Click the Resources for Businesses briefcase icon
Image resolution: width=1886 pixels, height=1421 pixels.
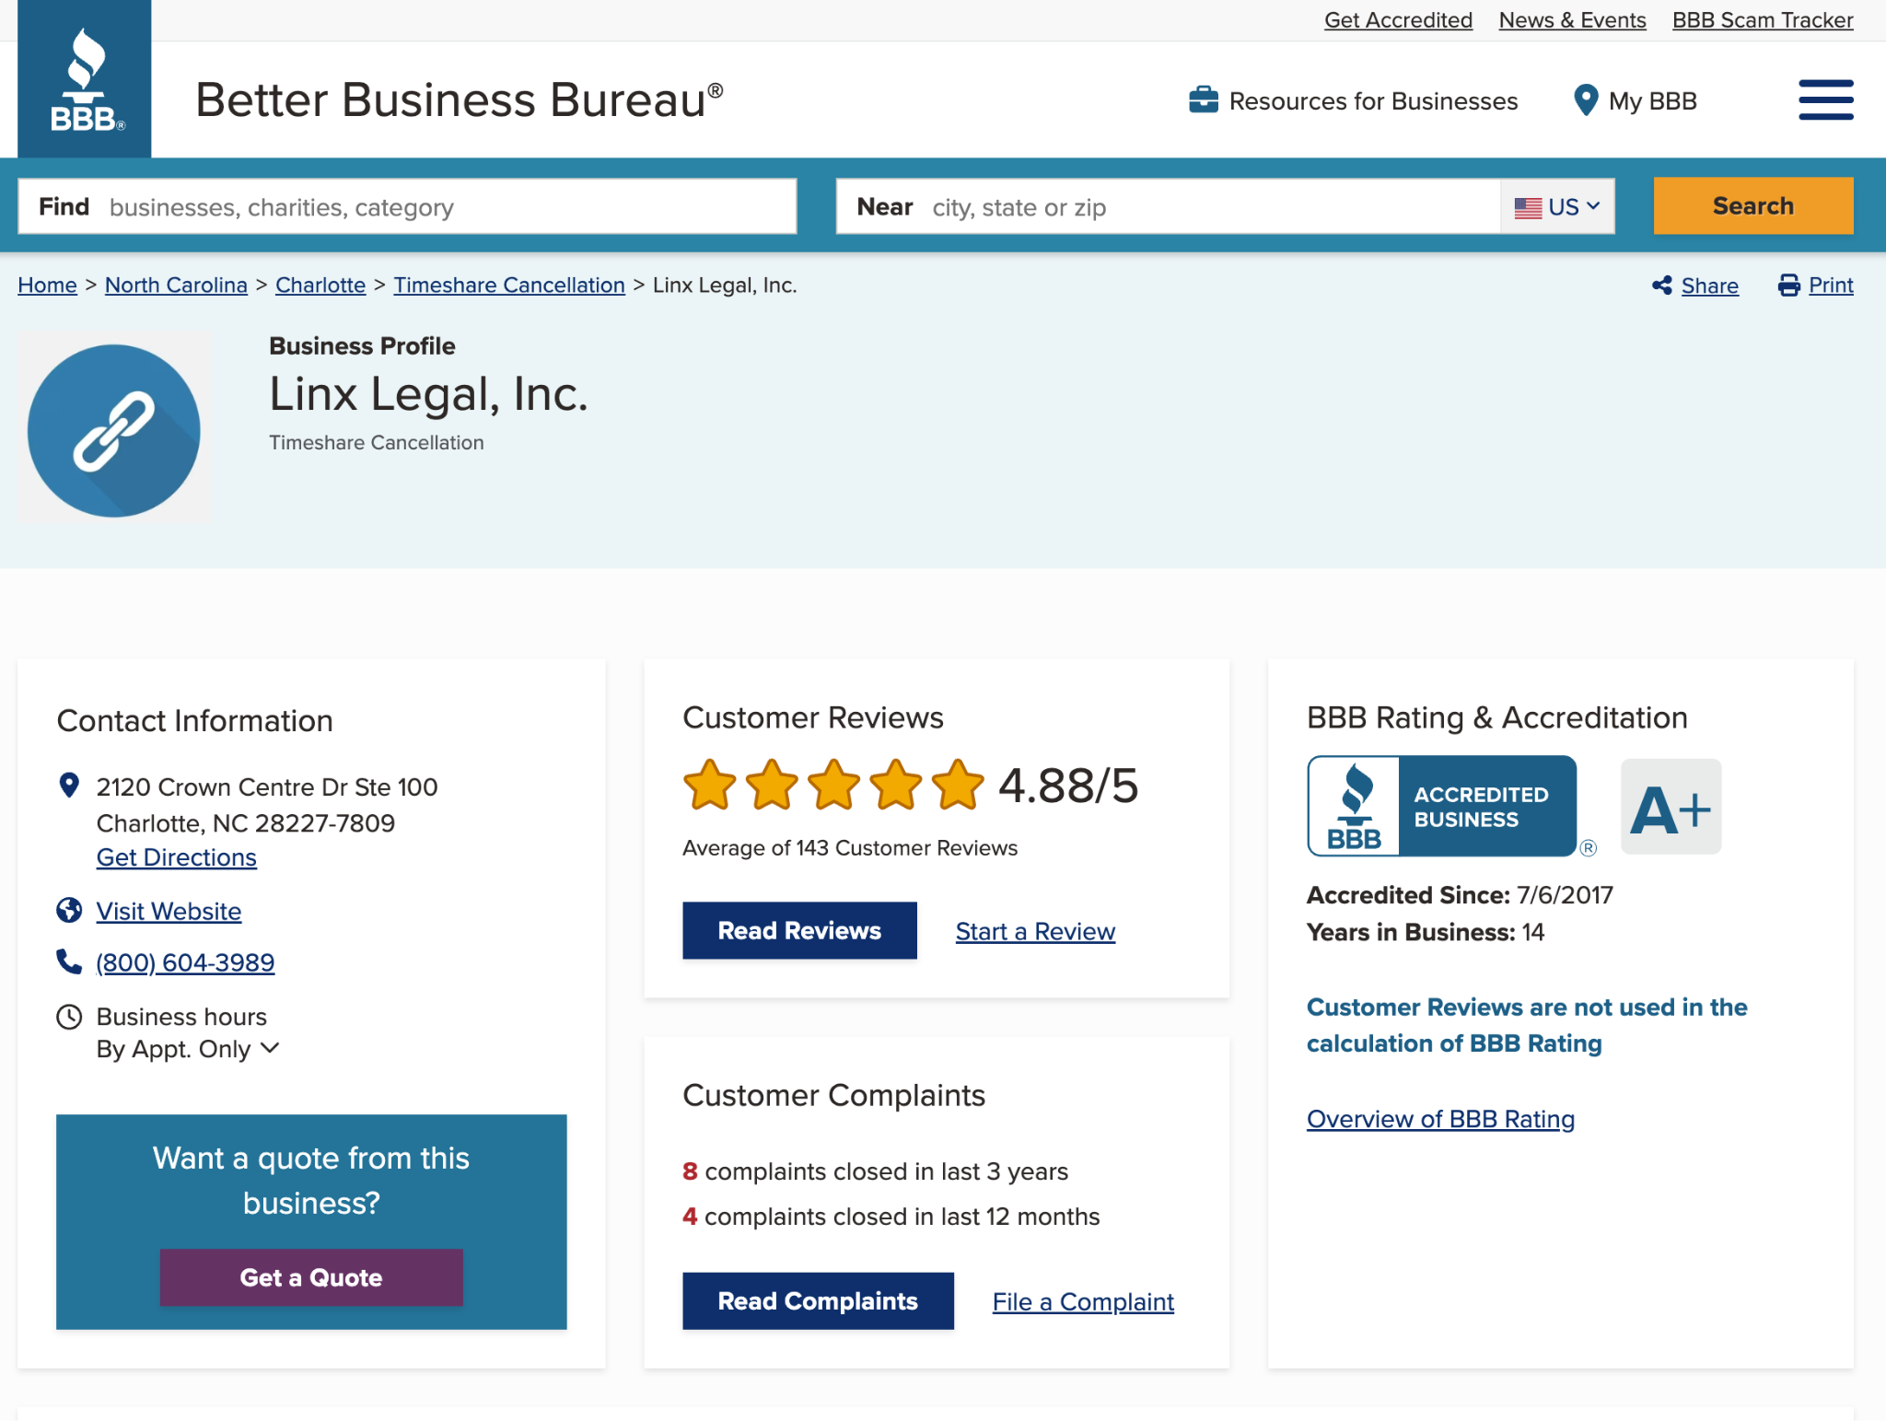pyautogui.click(x=1203, y=100)
